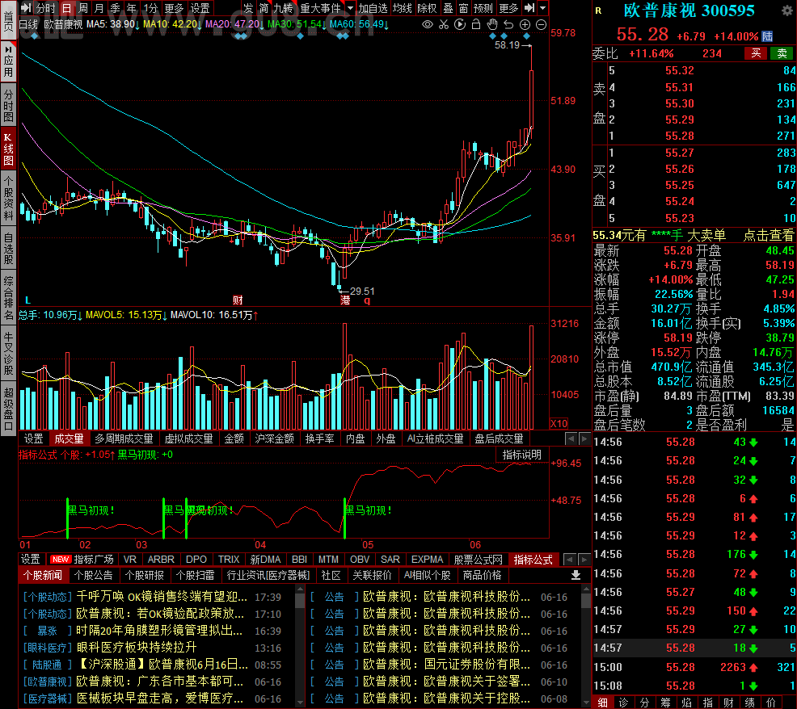Select the 1分 one-minute period
Screen dimensions: 797x709
150,8
